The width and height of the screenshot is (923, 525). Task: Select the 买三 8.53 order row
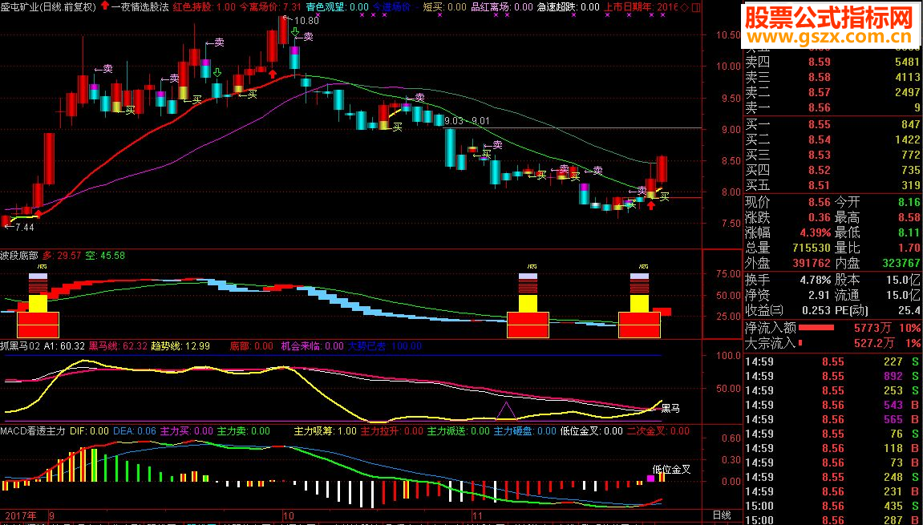(x=832, y=155)
